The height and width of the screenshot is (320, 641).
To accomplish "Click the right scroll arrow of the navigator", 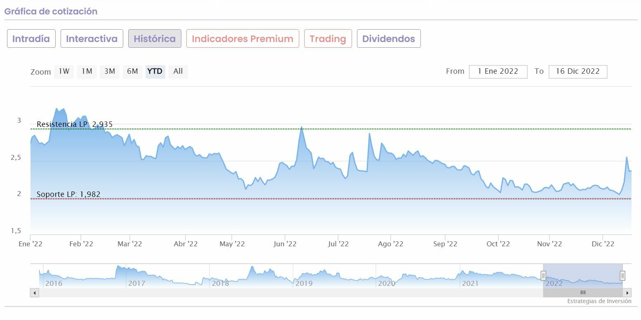I will click(x=627, y=293).
